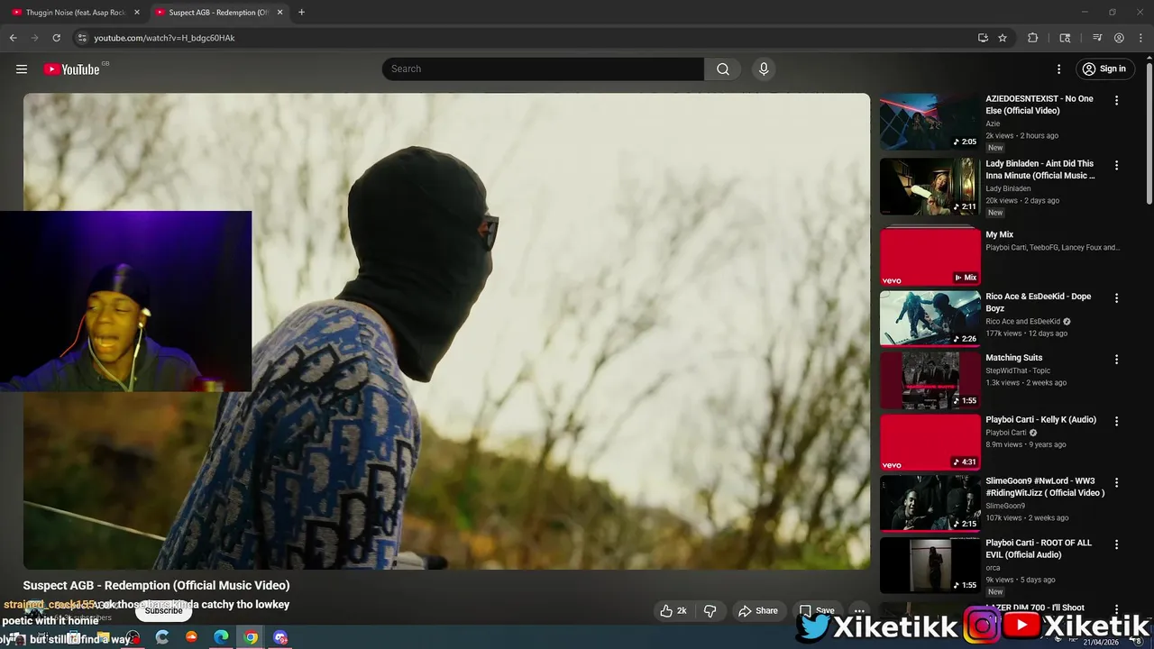The image size is (1154, 649).
Task: Subscribe to the channel
Action: [x=163, y=610]
